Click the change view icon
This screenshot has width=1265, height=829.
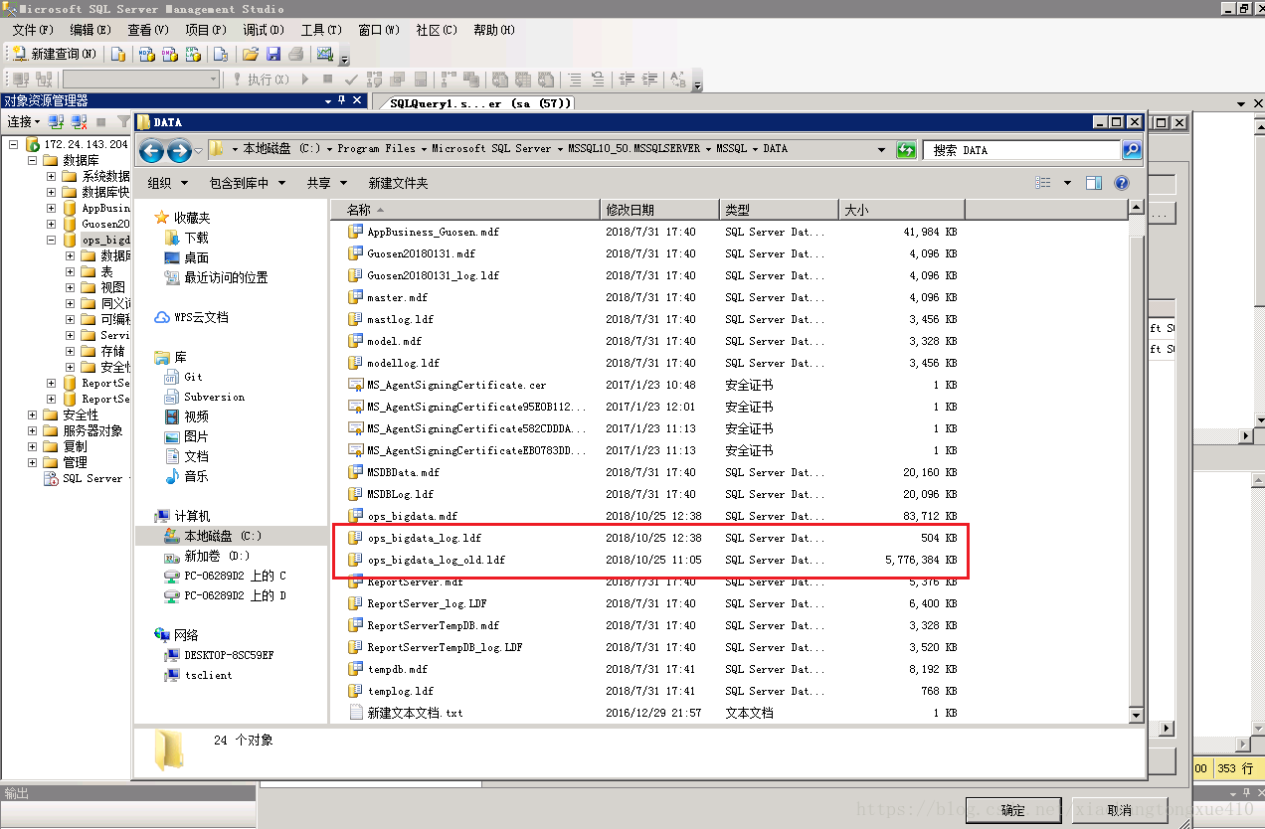1043,183
